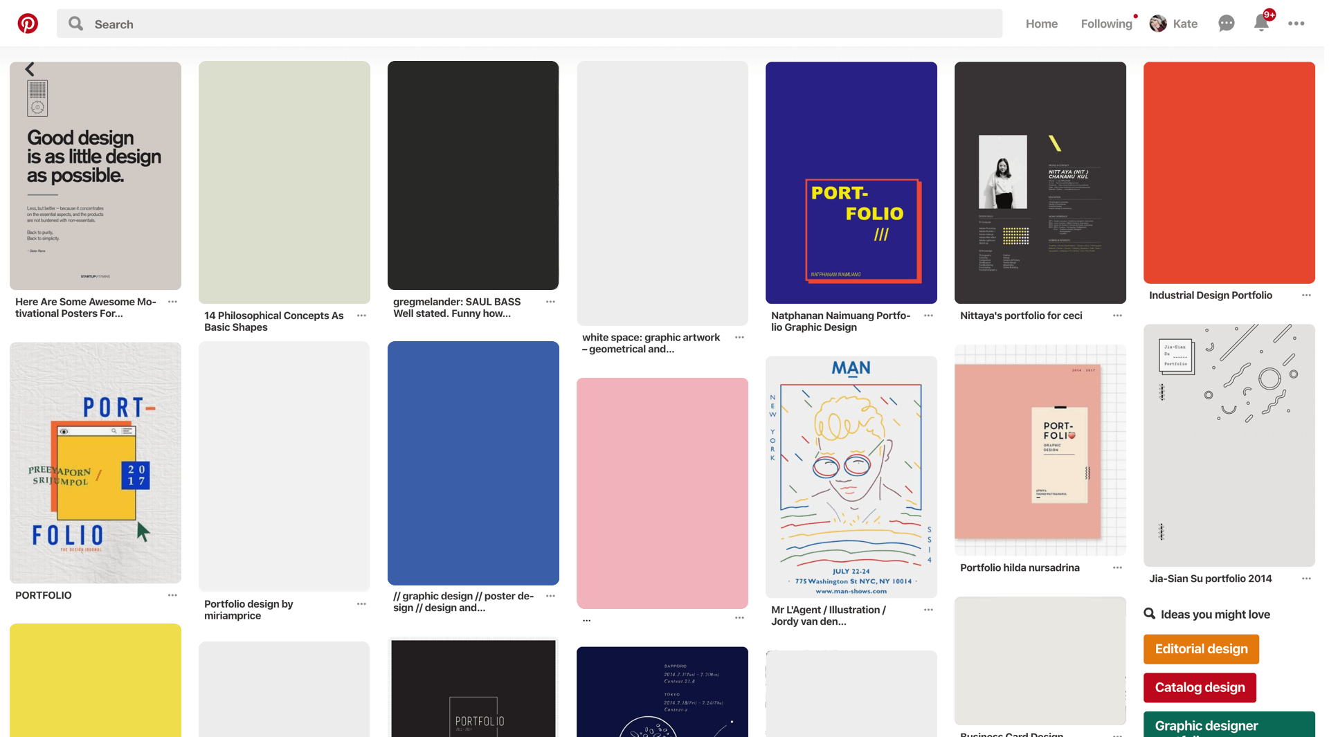This screenshot has height=737, width=1329.
Task: Open the light gray white space artwork pin
Action: [662, 193]
